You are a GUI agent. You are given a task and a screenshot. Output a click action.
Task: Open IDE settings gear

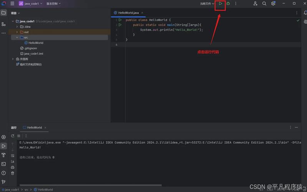coord(273,3)
